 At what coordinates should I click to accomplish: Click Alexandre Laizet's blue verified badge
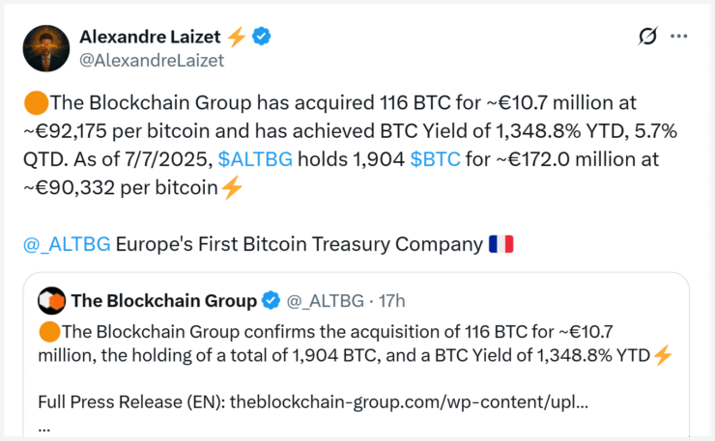(x=261, y=36)
